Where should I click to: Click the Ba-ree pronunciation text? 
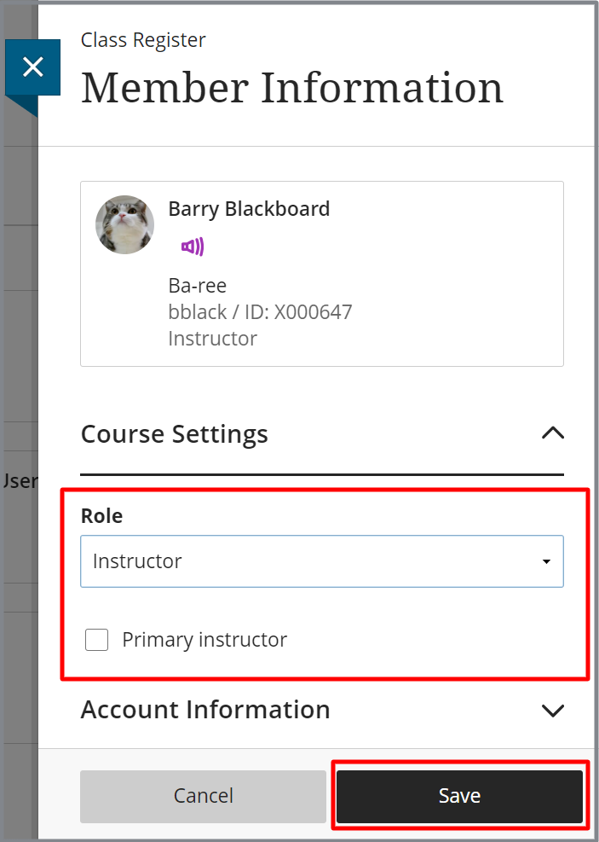point(198,286)
